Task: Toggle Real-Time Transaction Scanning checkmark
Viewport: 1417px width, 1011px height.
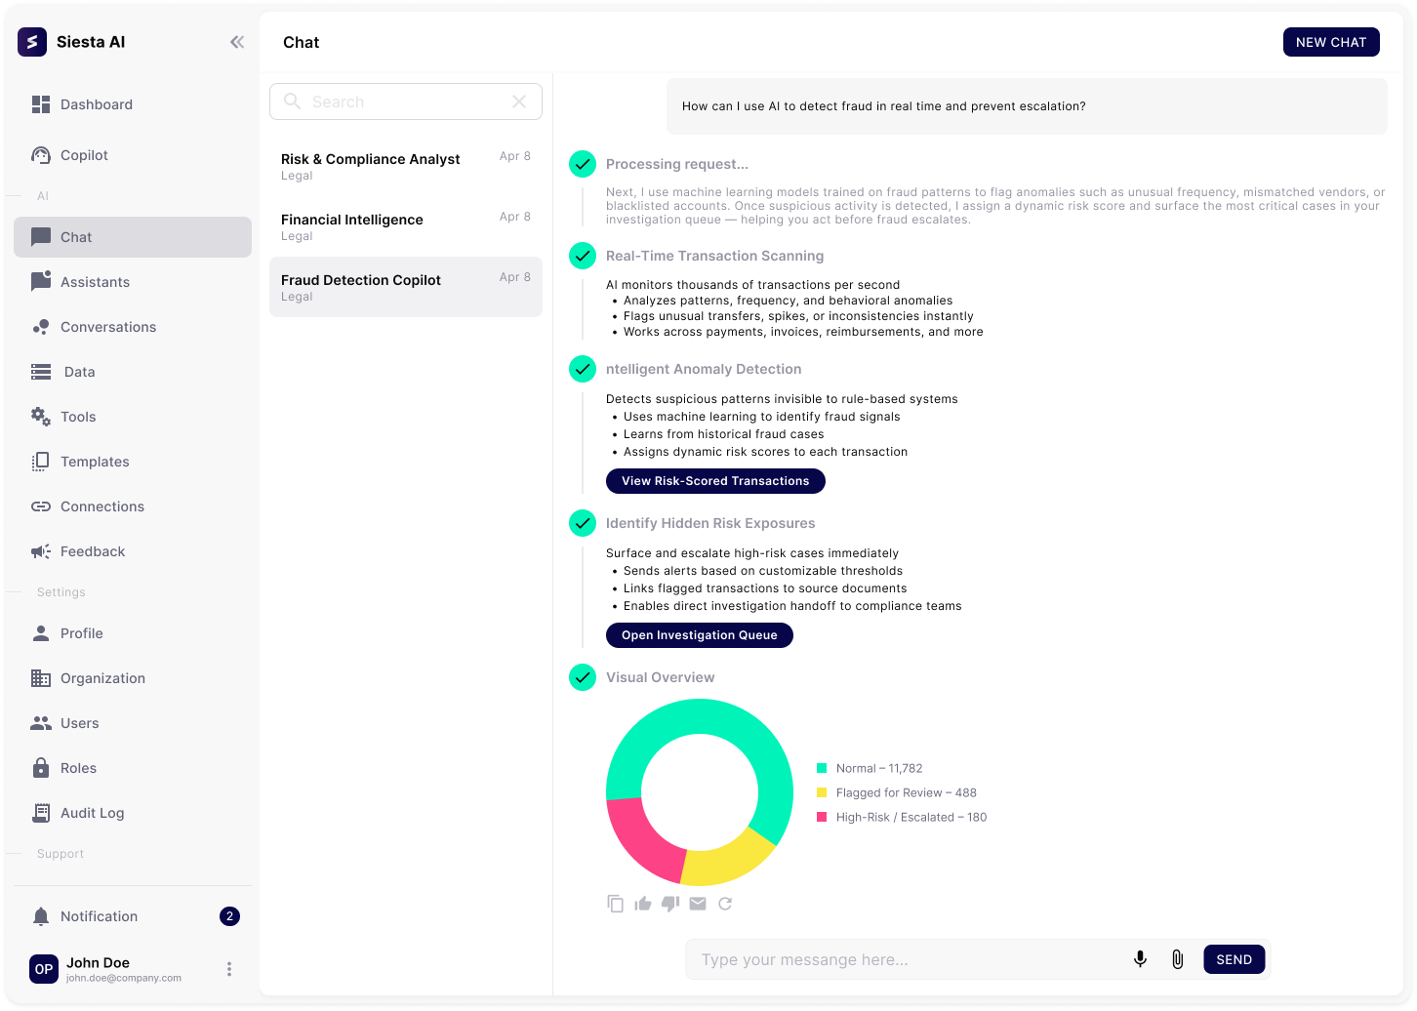Action: point(583,256)
